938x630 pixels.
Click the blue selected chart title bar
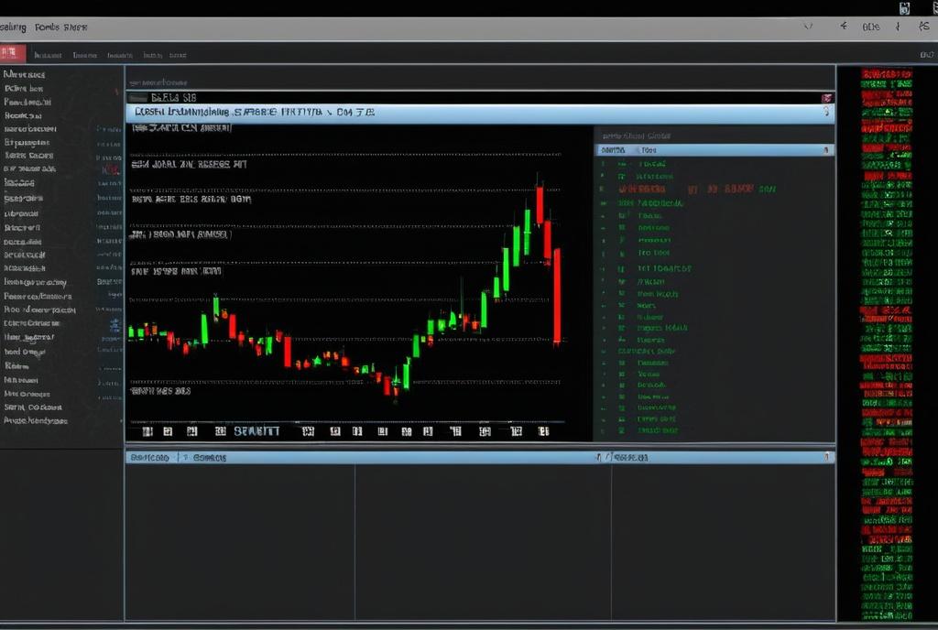click(480, 113)
